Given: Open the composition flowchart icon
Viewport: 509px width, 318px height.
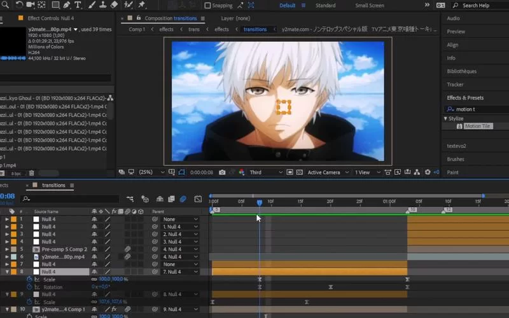Looking at the screenshot, I should 417,172.
